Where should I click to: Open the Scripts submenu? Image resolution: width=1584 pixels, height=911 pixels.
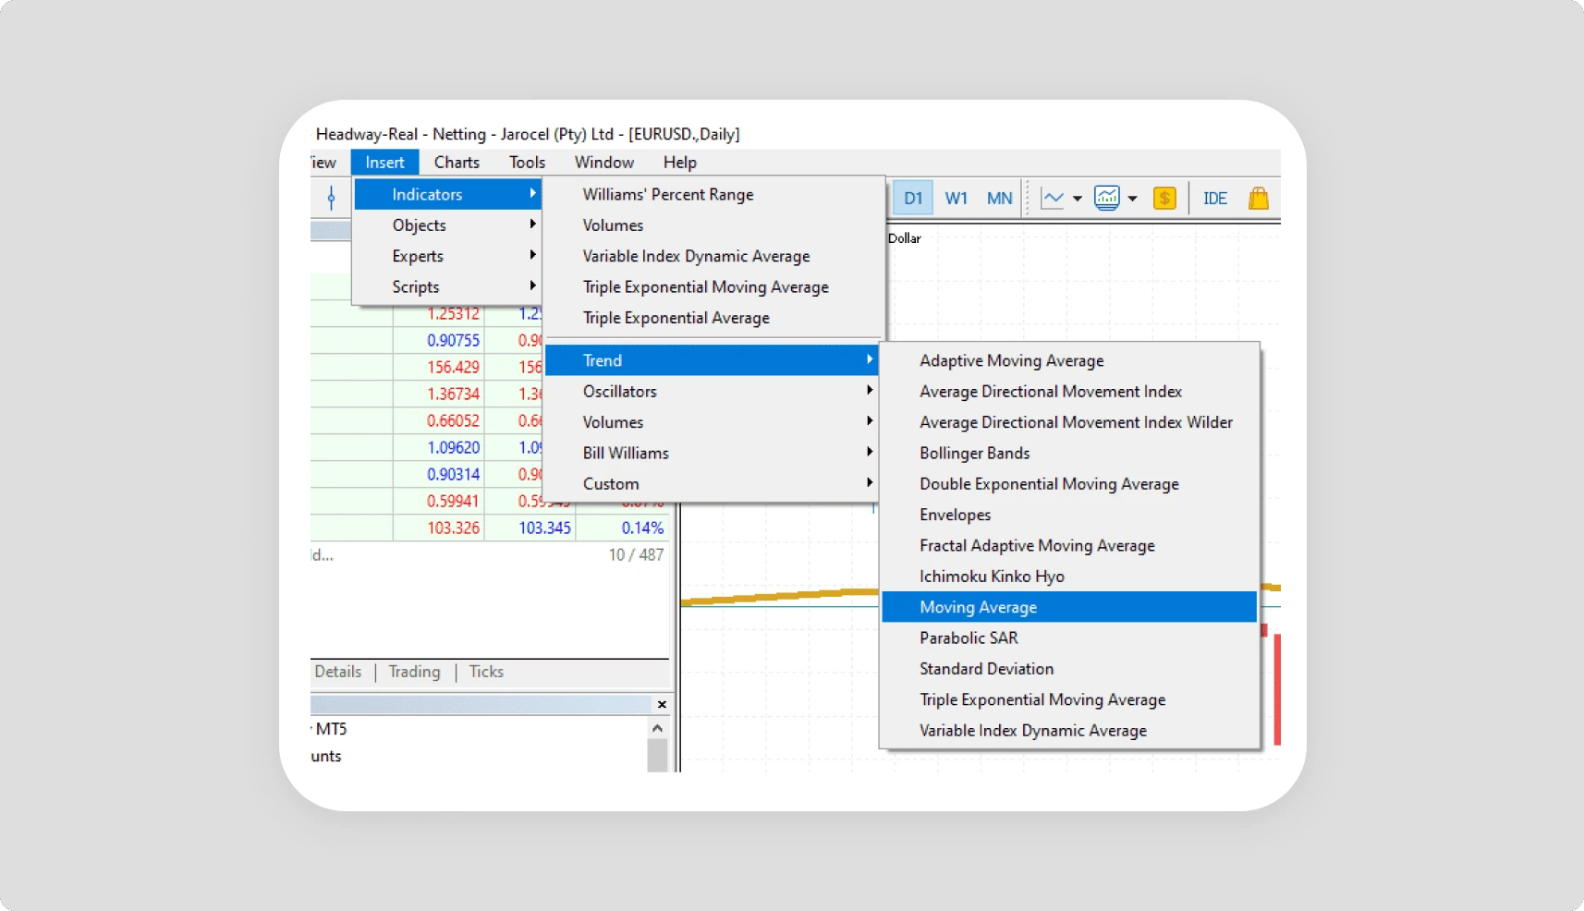coord(447,286)
